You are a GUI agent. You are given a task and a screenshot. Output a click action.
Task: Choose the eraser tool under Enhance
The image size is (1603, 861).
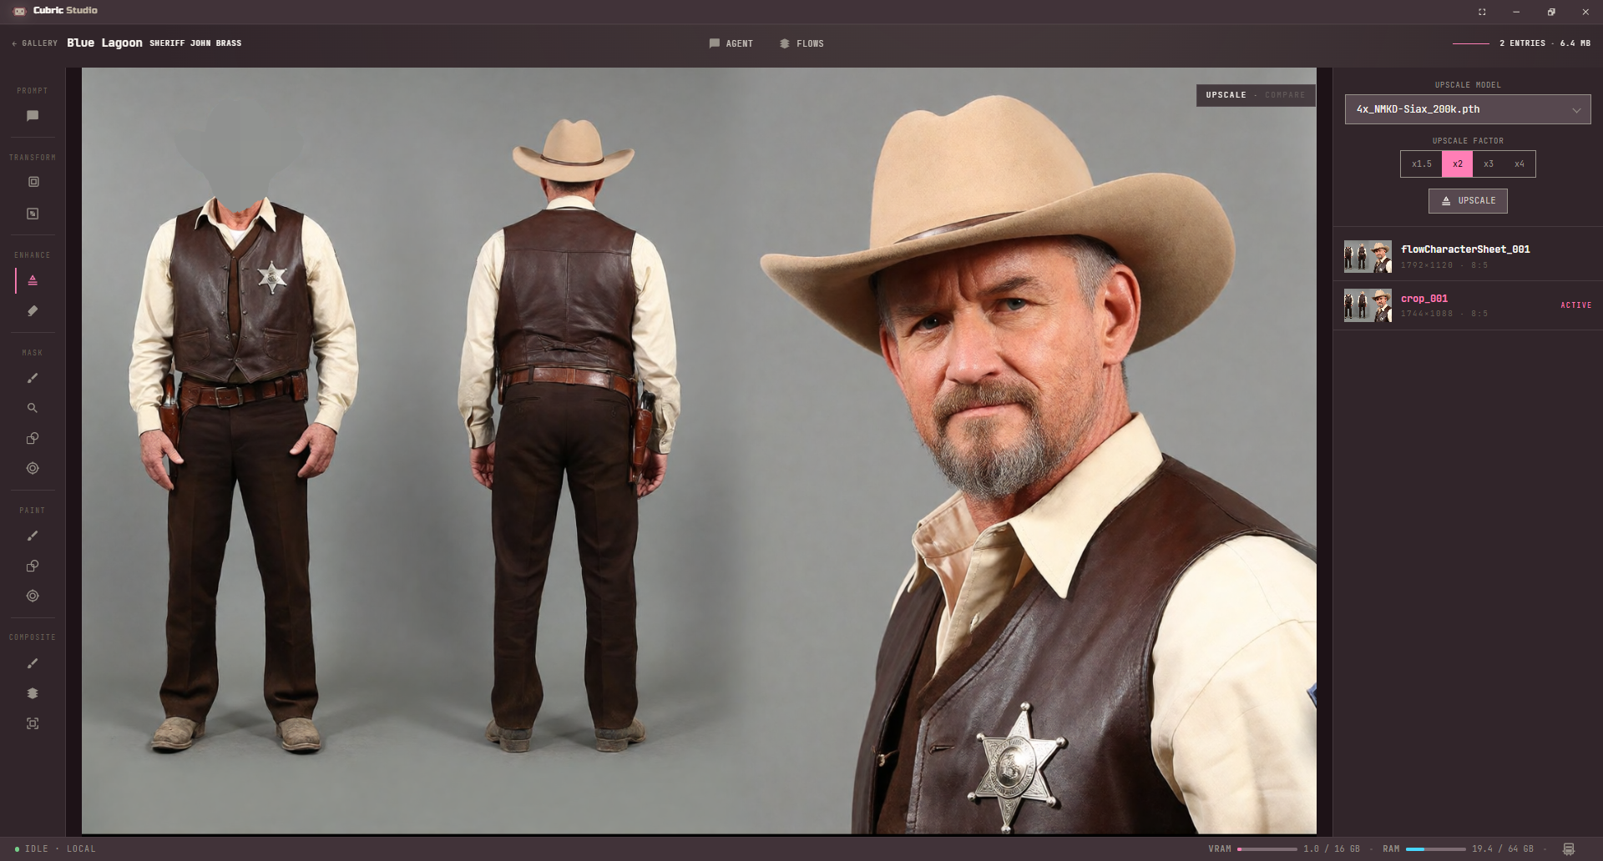tap(33, 310)
